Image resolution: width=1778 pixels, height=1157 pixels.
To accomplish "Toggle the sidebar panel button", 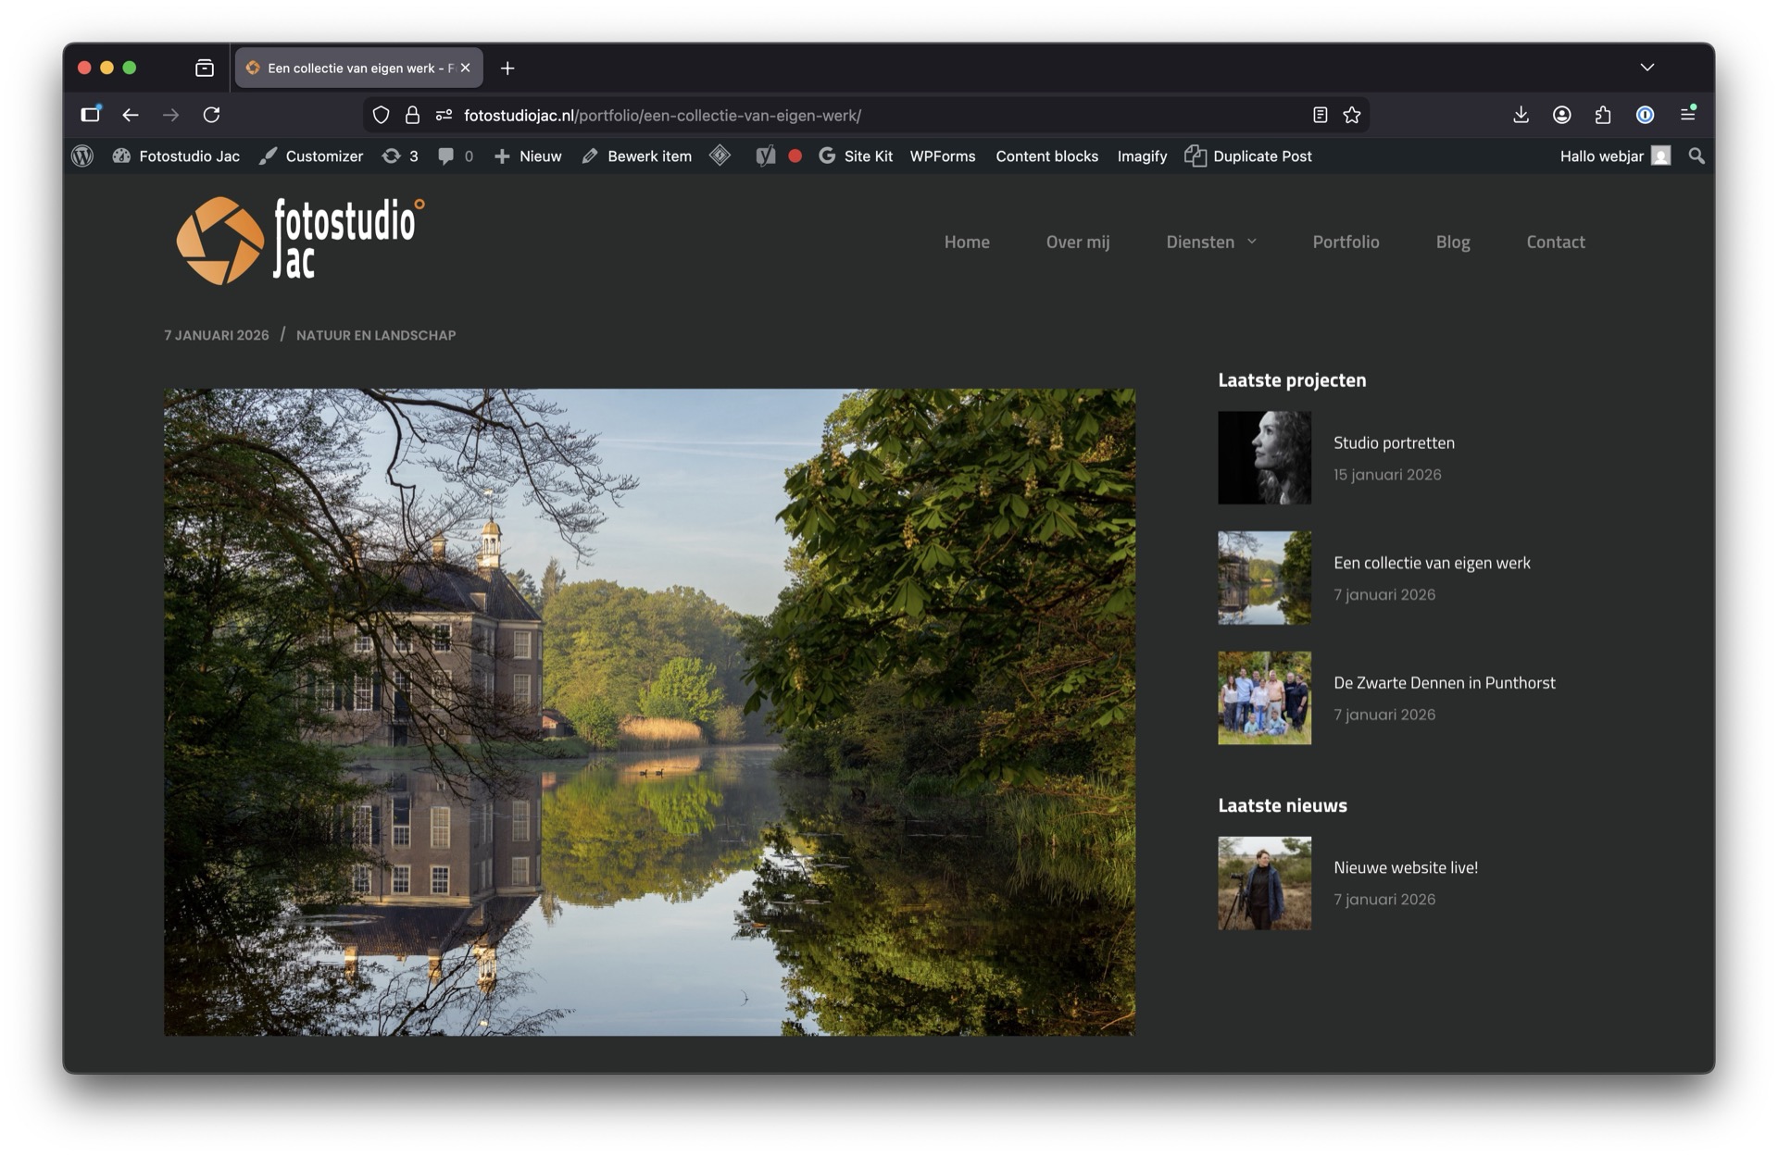I will [x=90, y=115].
